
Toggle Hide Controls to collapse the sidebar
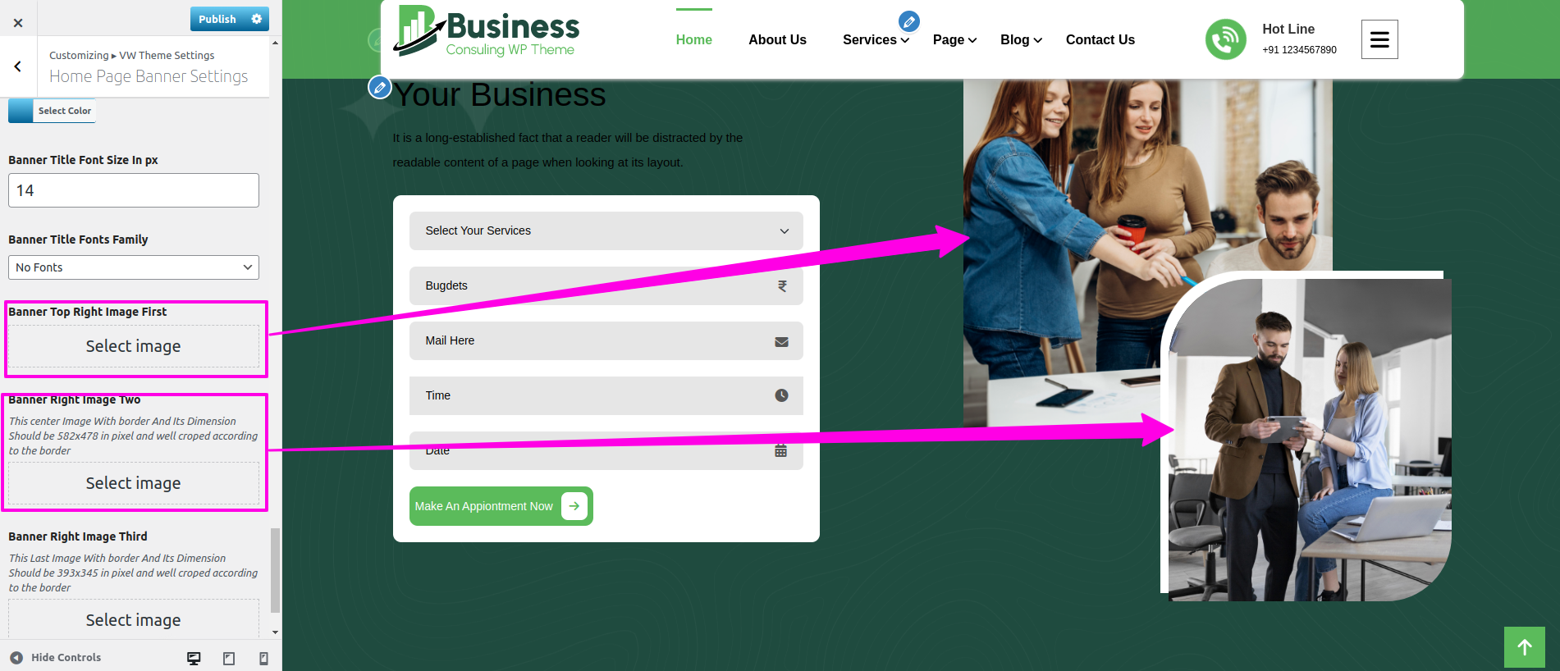56,658
